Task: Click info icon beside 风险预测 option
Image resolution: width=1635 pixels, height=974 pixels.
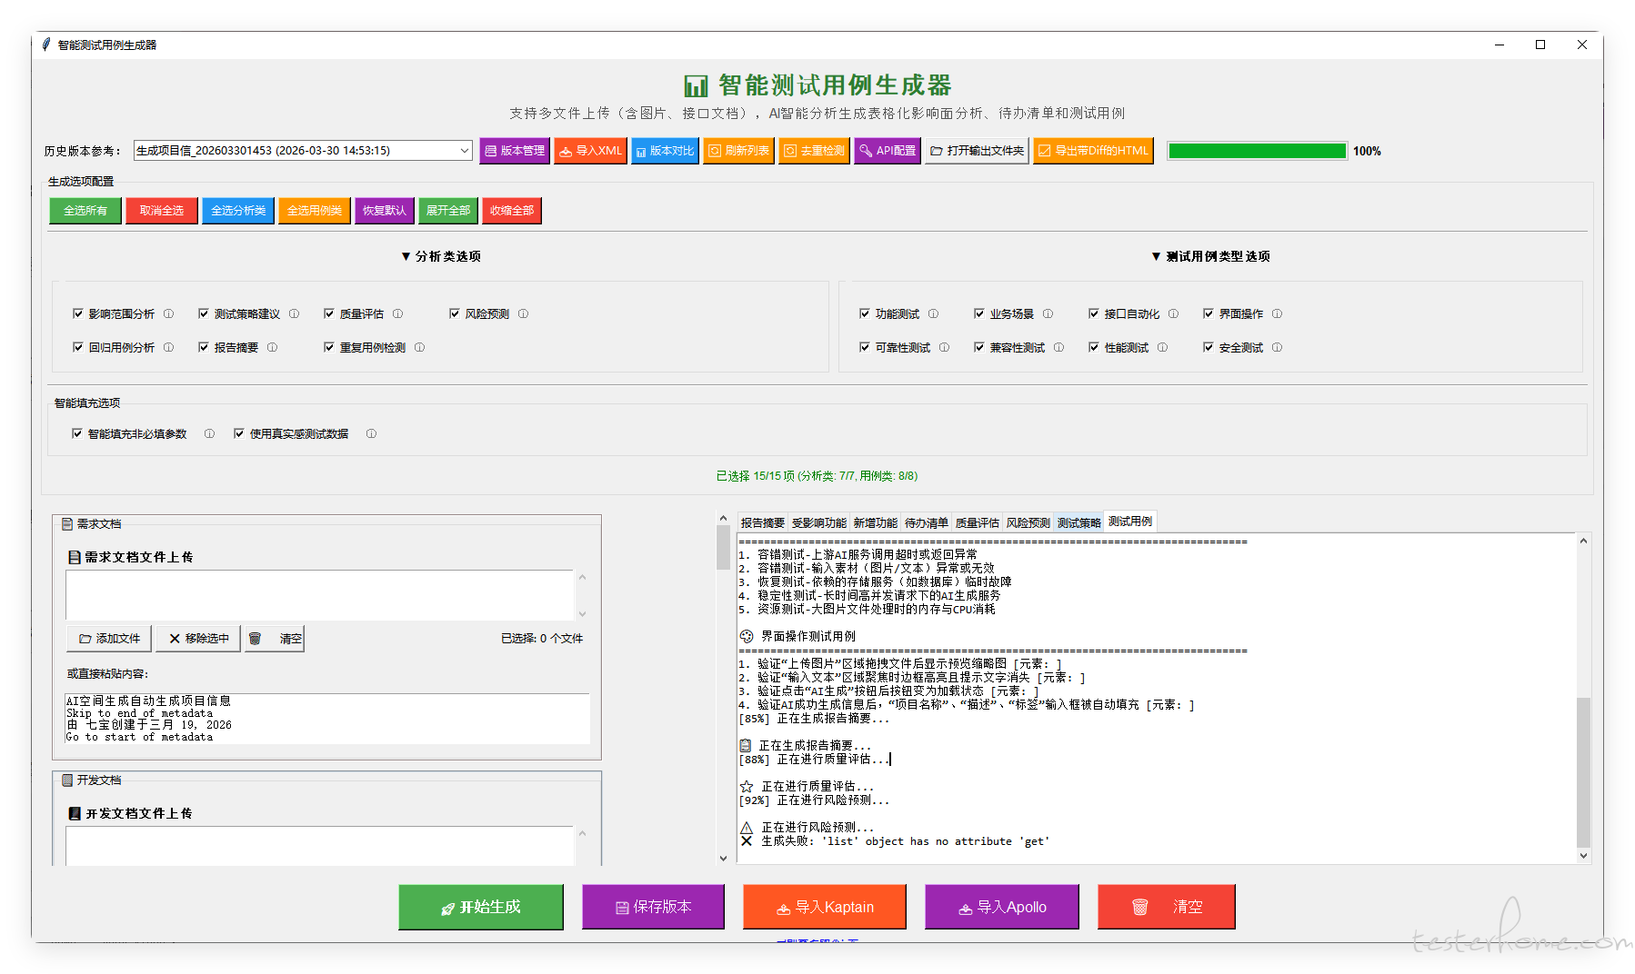Action: [x=523, y=314]
